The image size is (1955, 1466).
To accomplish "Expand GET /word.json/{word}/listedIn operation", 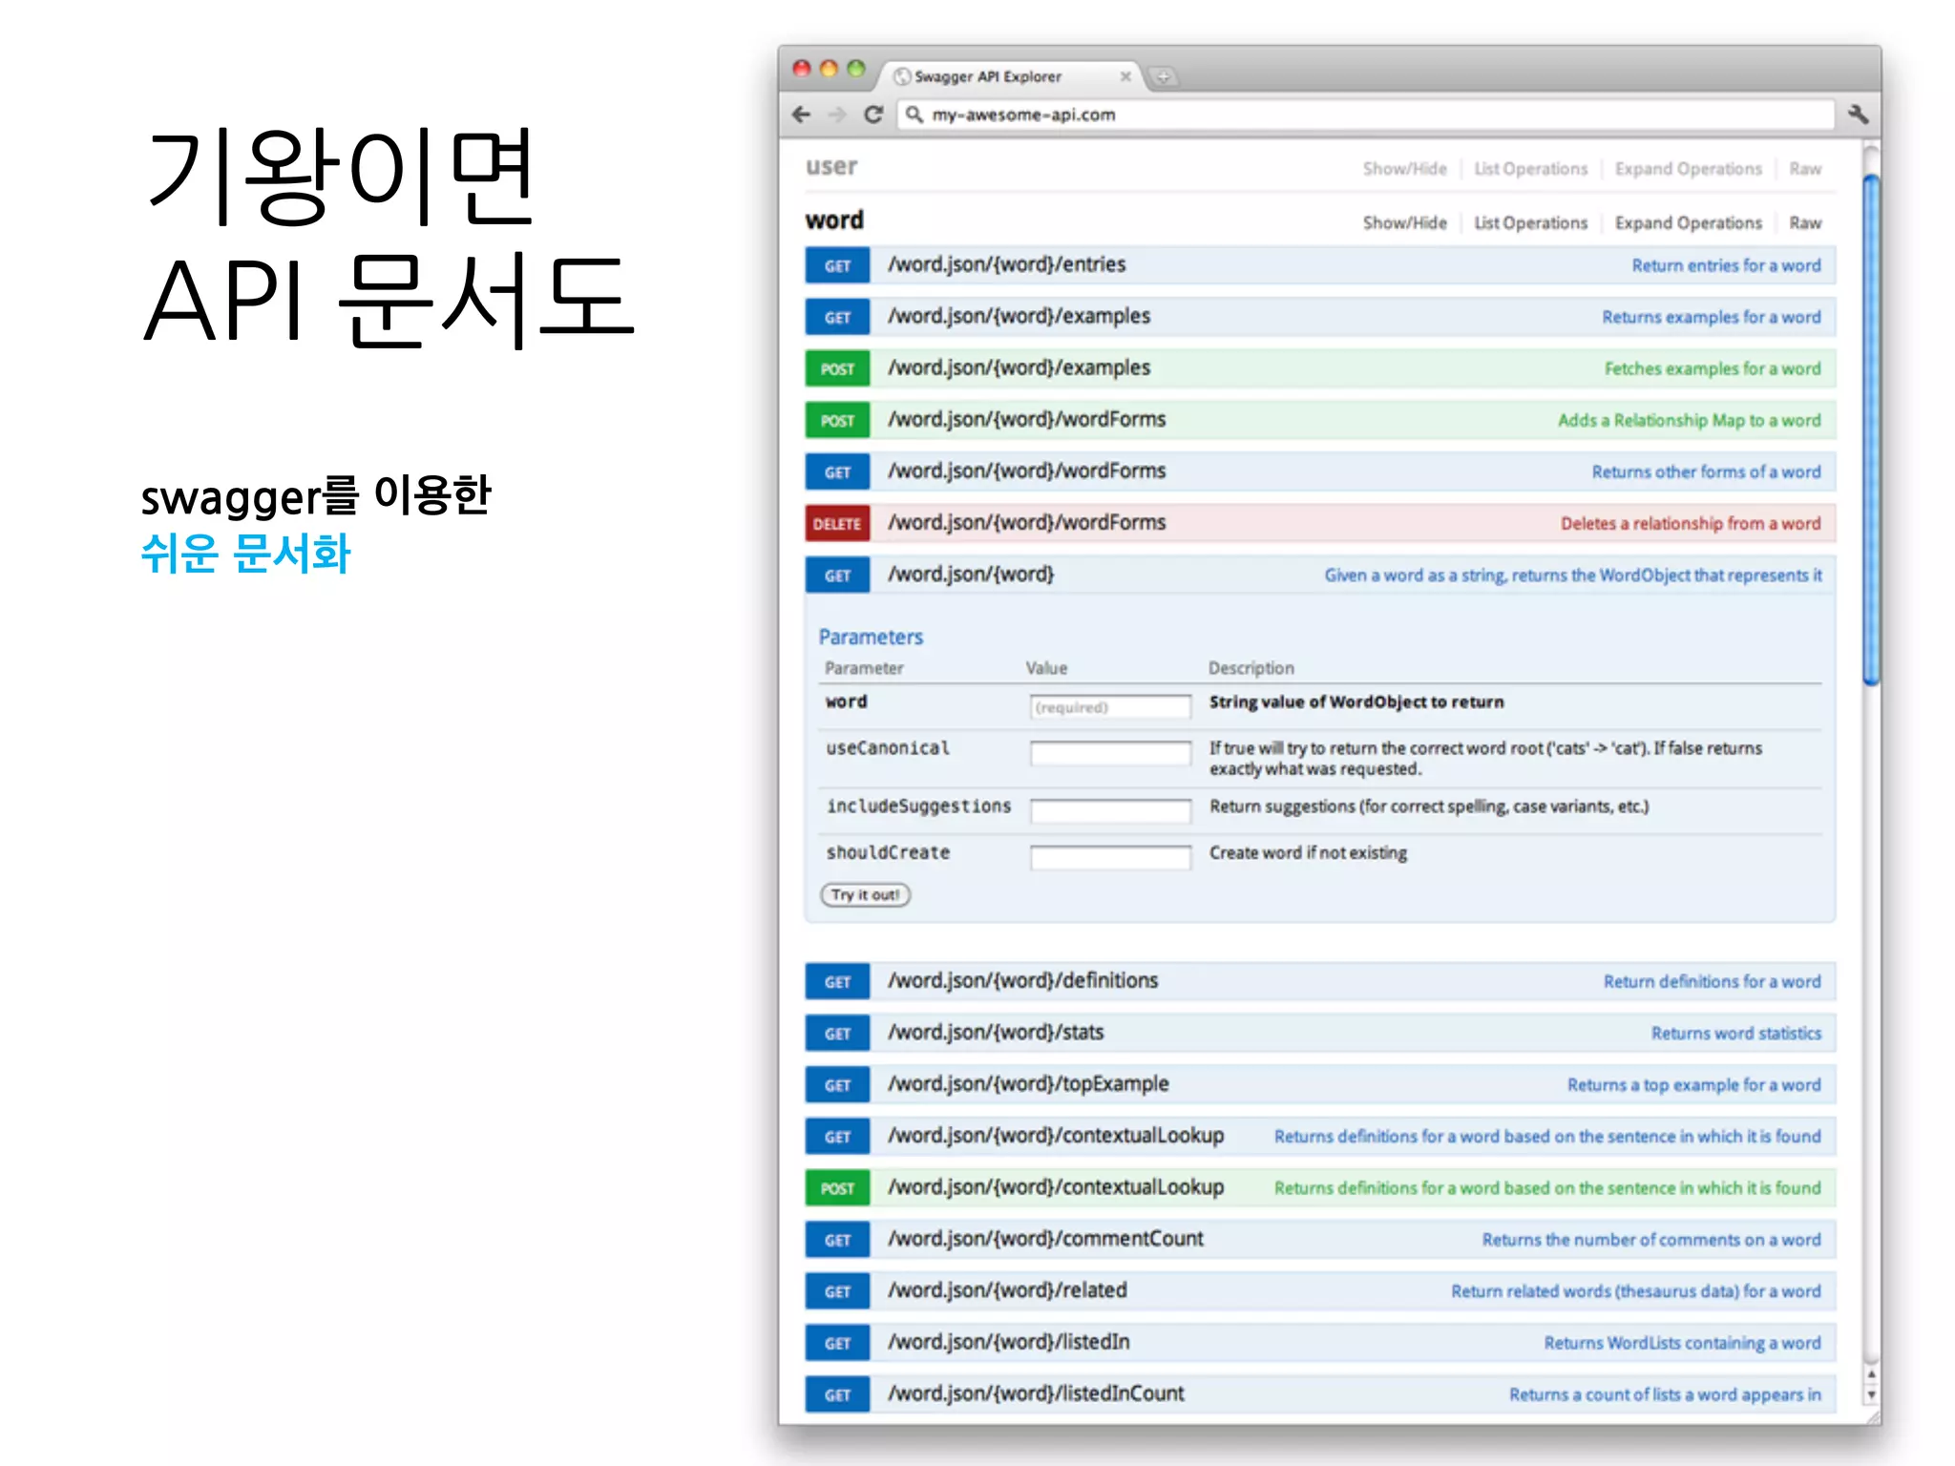I will click(1319, 1342).
